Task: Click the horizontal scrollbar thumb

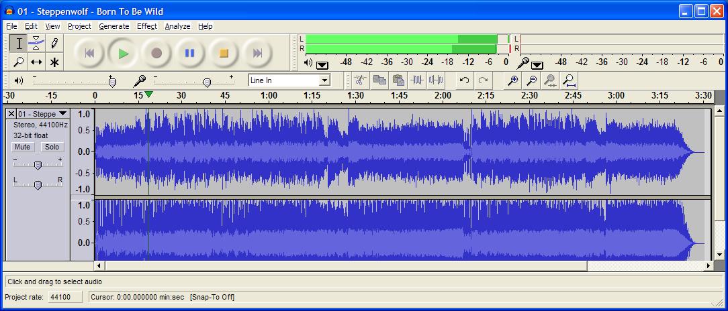Action: coord(346,265)
